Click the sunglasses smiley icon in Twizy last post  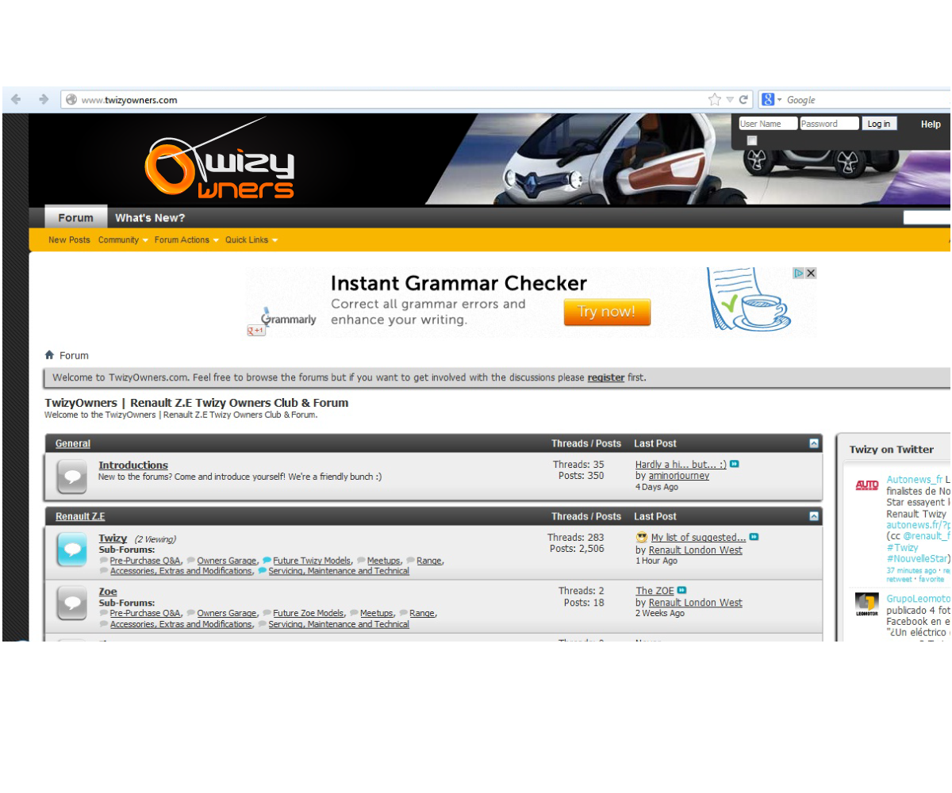(642, 538)
